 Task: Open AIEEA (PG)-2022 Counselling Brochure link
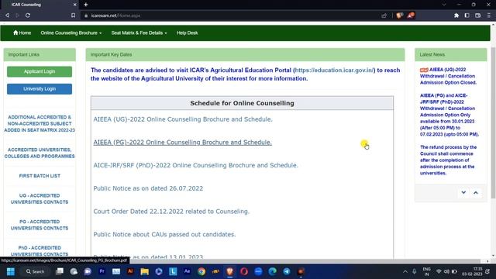click(x=183, y=143)
